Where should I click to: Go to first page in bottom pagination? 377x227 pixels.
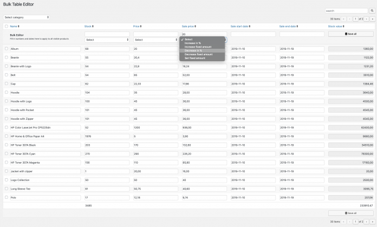pyautogui.click(x=343, y=222)
